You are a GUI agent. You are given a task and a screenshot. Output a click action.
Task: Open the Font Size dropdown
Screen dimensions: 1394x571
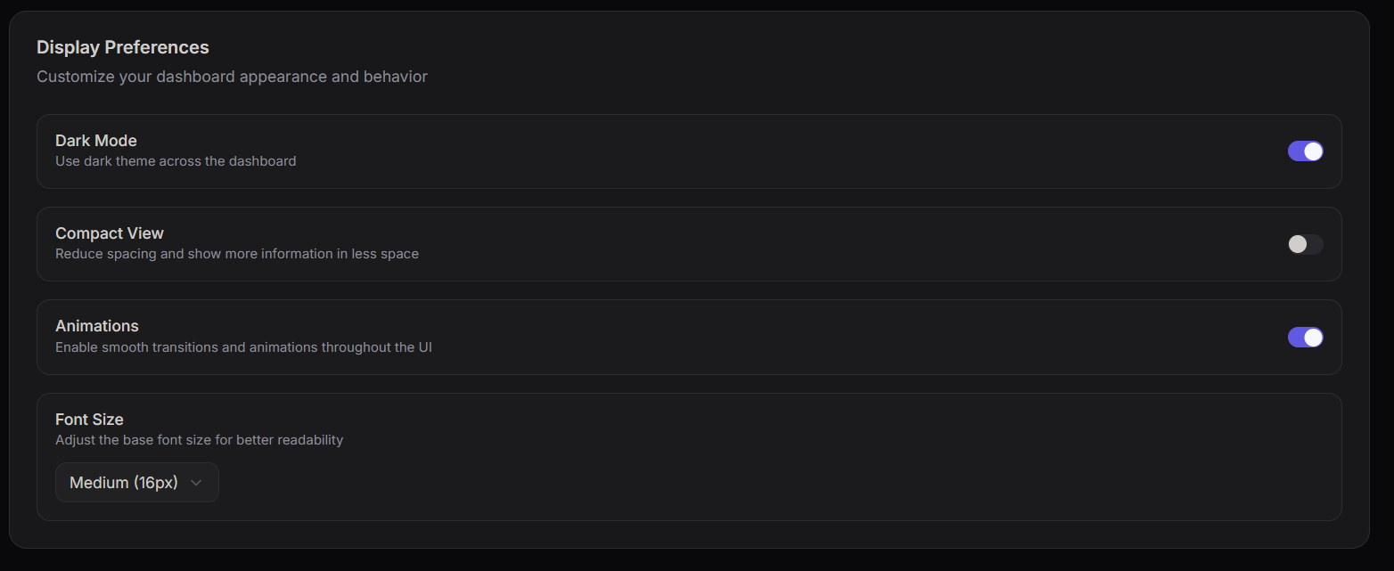136,483
